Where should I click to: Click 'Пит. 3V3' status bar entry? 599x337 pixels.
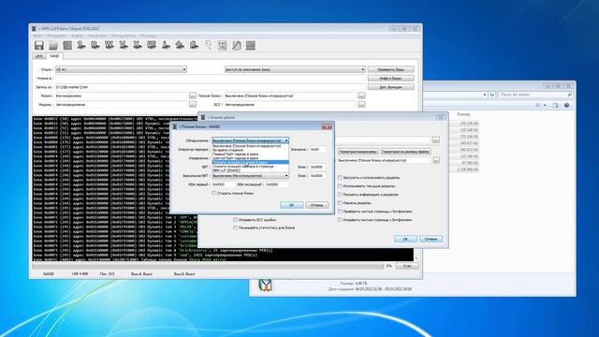[107, 274]
